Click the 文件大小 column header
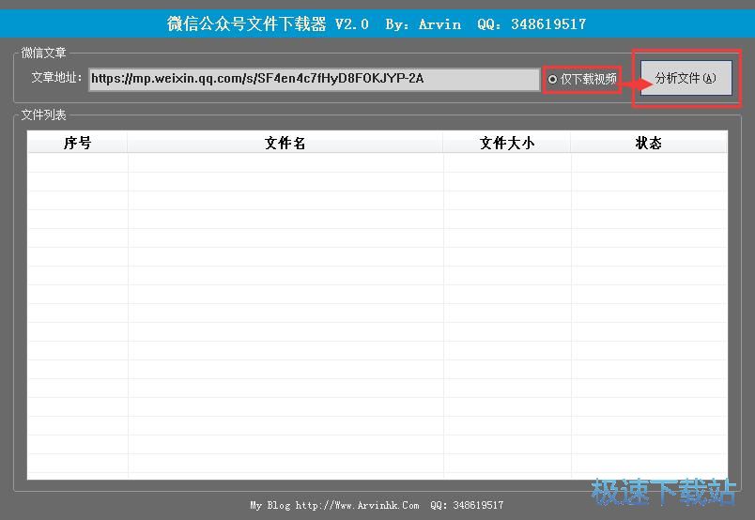The width and height of the screenshot is (755, 520). pos(506,143)
